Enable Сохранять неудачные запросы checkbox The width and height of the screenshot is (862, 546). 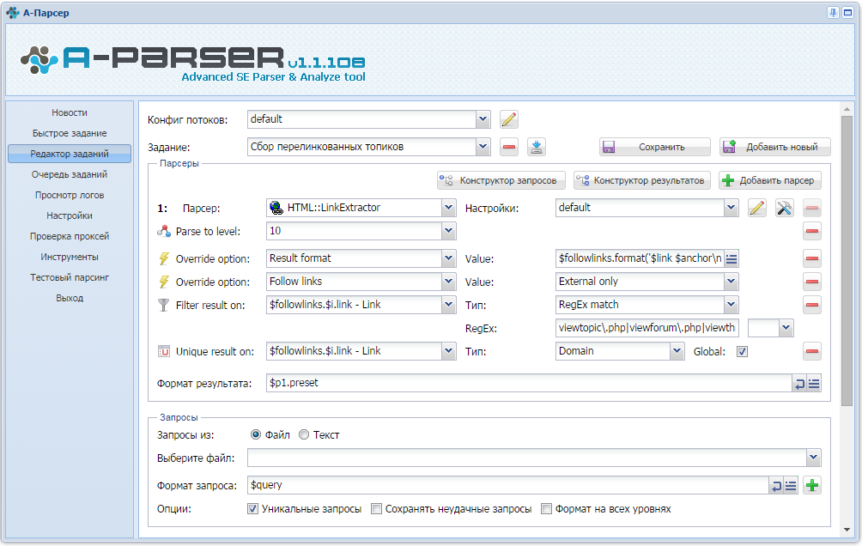point(377,508)
